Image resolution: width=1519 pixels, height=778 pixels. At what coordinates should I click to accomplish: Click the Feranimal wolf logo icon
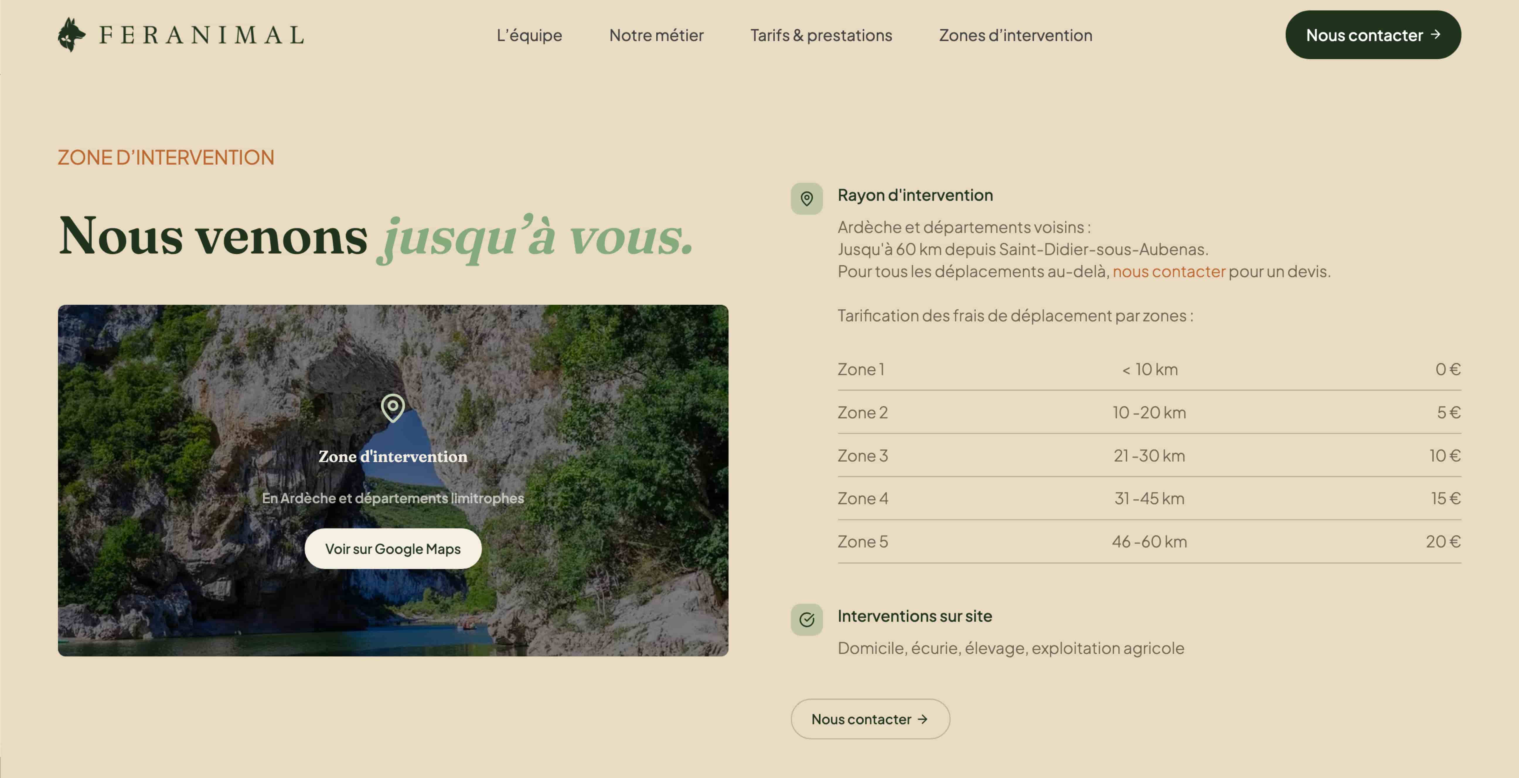71,35
